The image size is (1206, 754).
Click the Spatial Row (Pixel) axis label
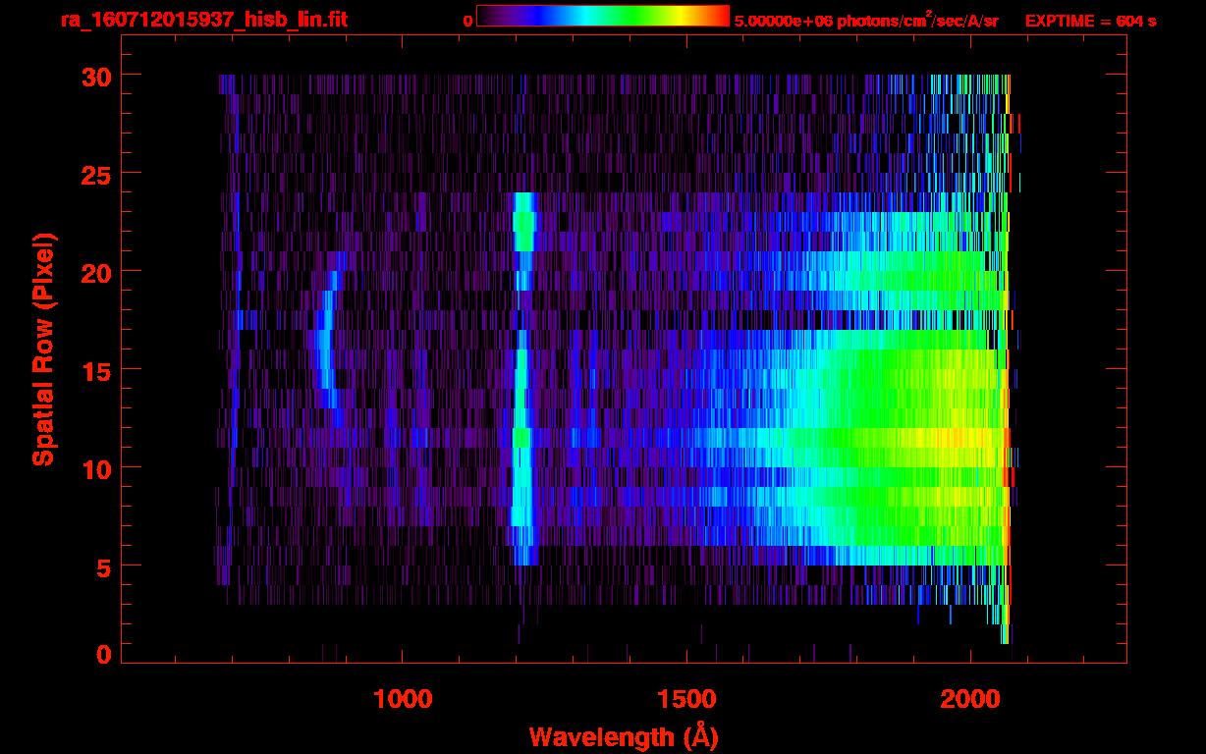coord(42,350)
